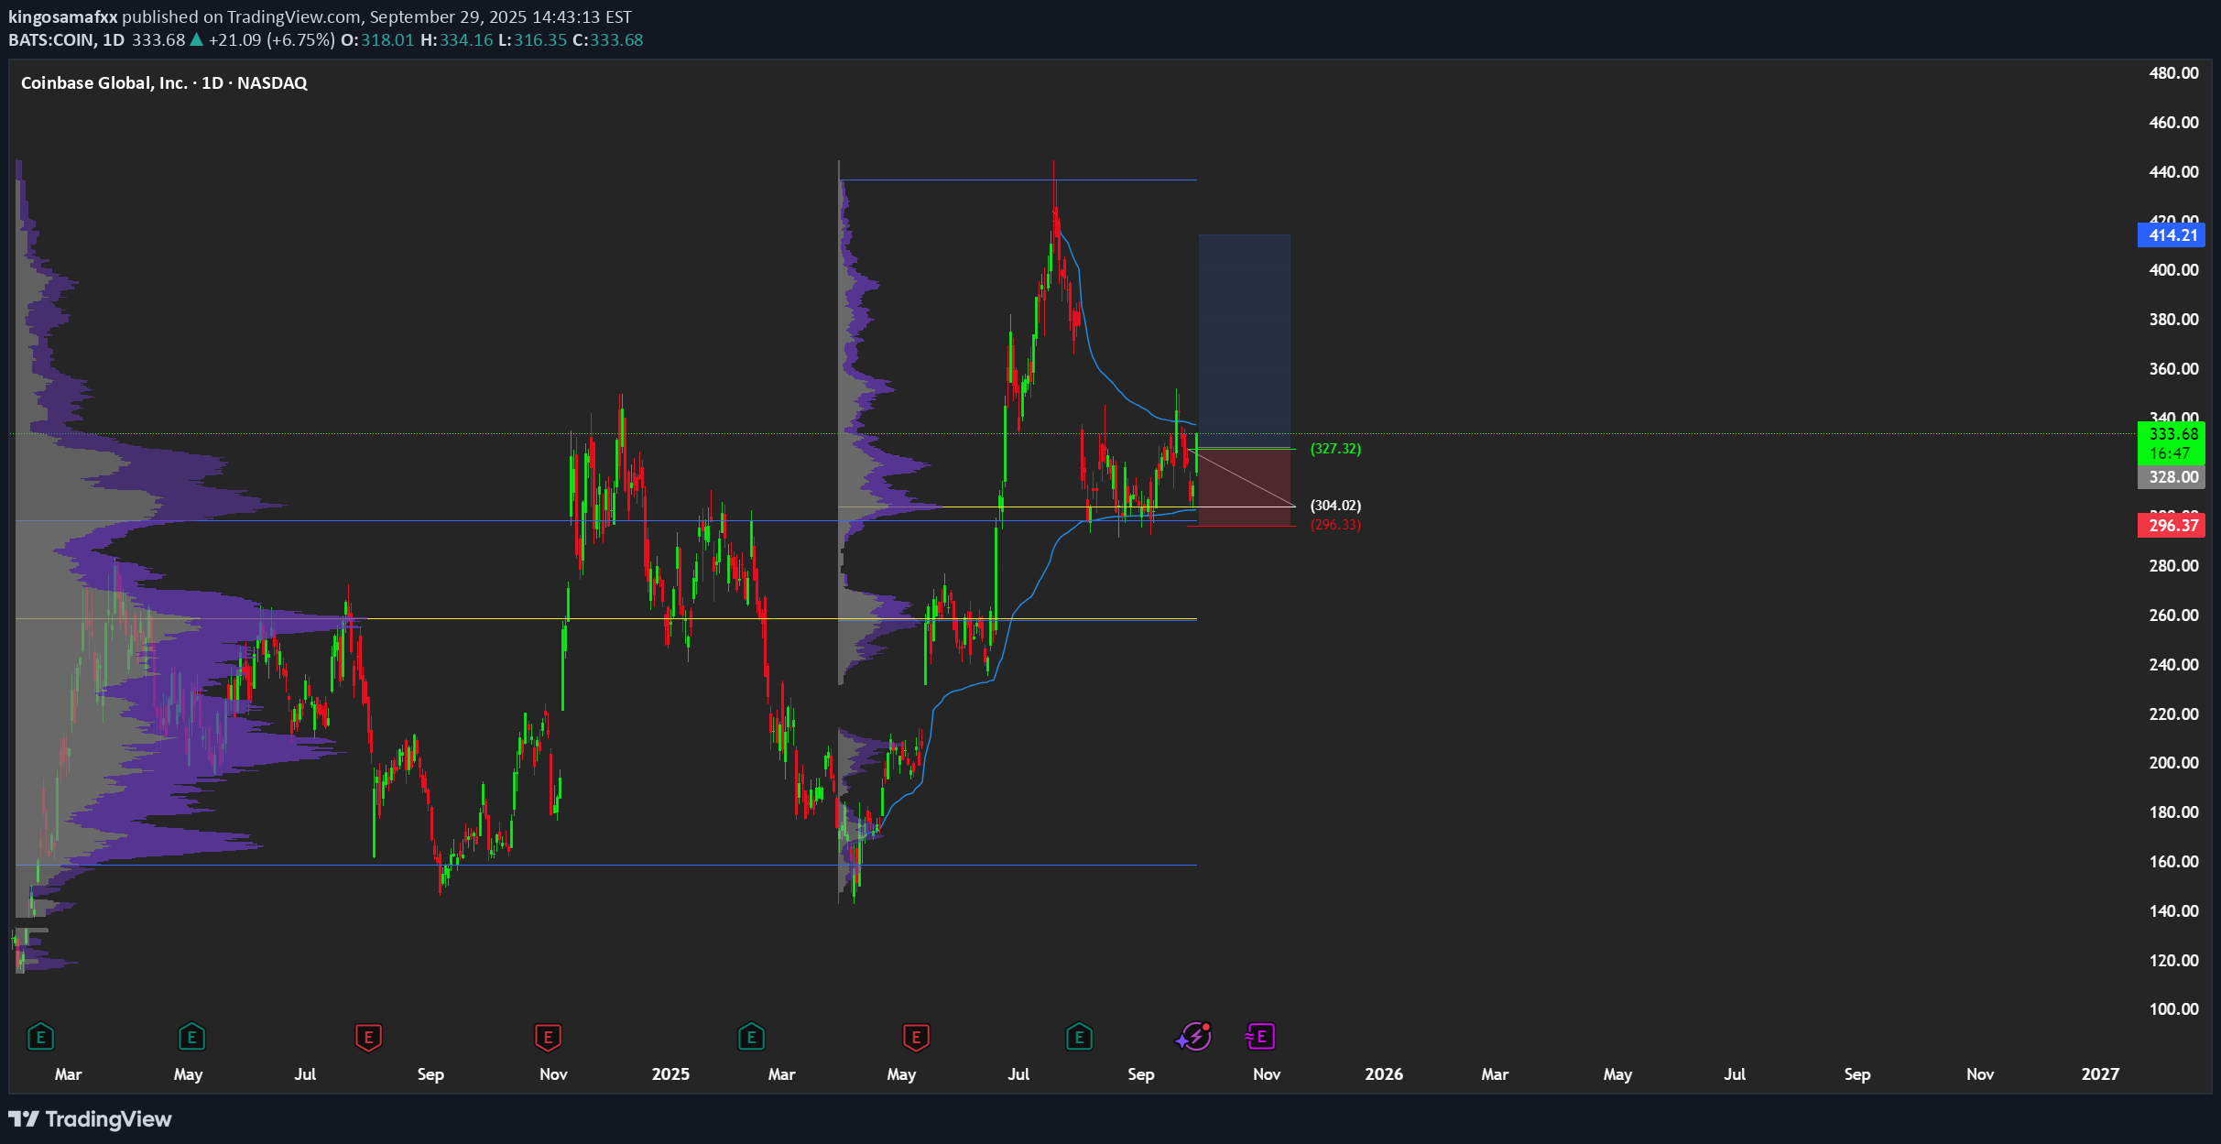This screenshot has width=2221, height=1144.
Task: Open the red earnings marker near Aug 2024
Action: [368, 1037]
